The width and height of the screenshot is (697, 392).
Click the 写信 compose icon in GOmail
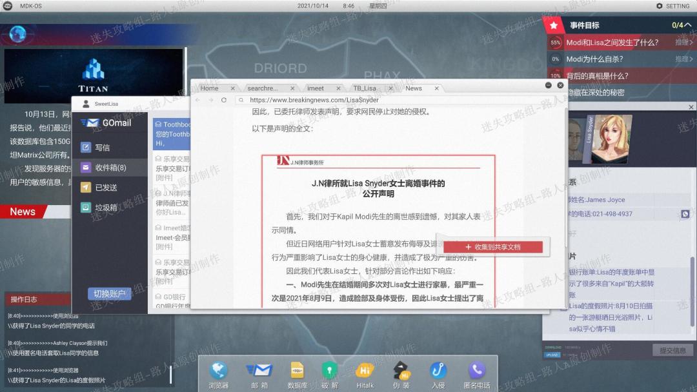pyautogui.click(x=86, y=148)
